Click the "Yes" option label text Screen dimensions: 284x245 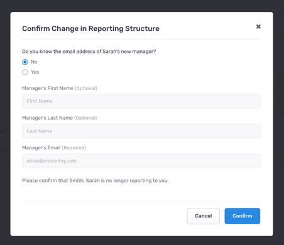point(35,72)
